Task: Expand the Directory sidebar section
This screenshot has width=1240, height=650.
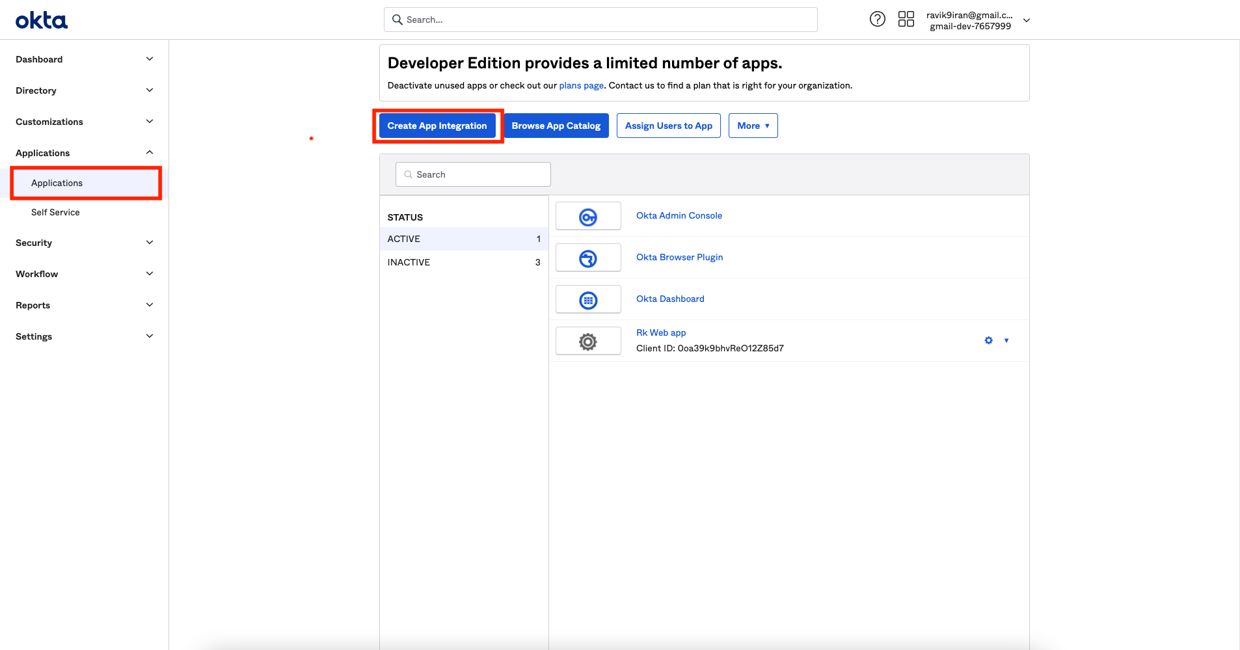Action: tap(150, 90)
